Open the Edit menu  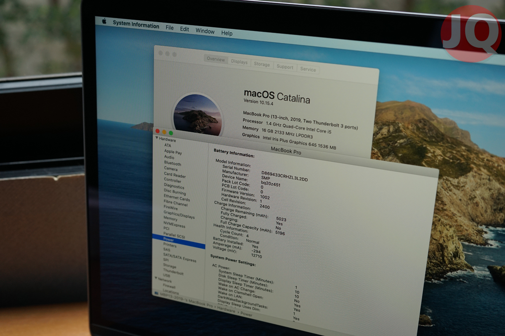(184, 29)
